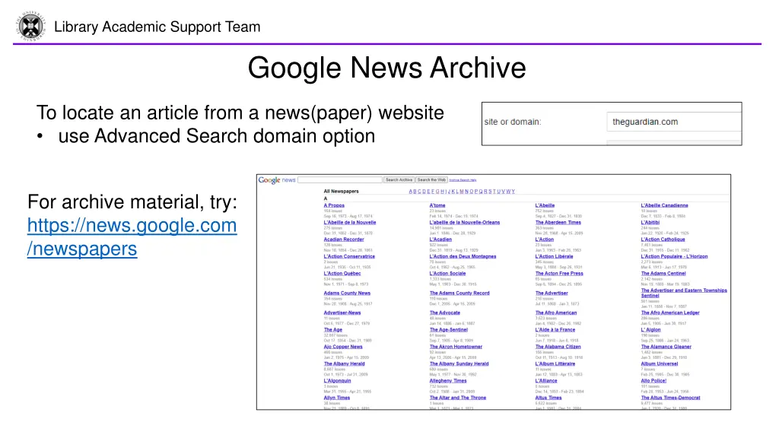Screen dimensions: 779x438
Task: Open L'Aide à la France link
Action: pos(555,330)
